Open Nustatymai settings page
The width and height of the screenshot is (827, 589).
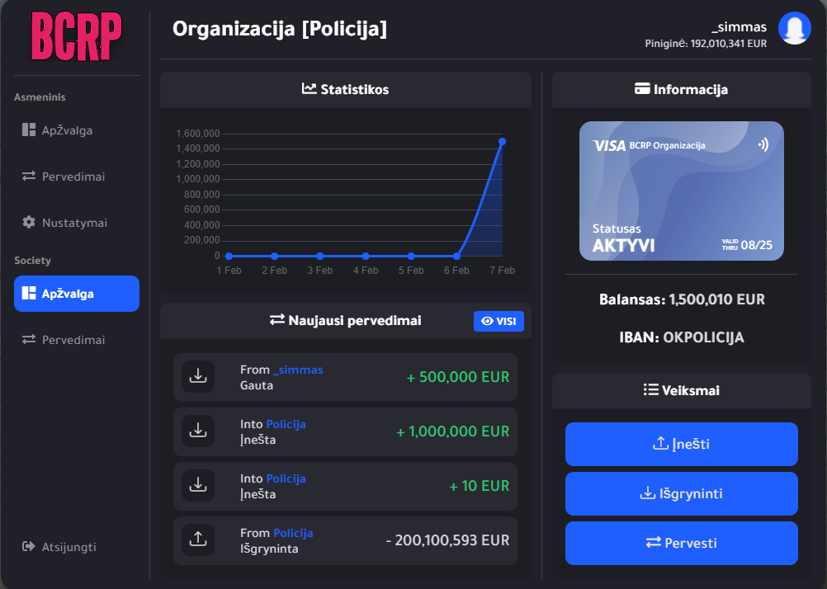coord(74,223)
